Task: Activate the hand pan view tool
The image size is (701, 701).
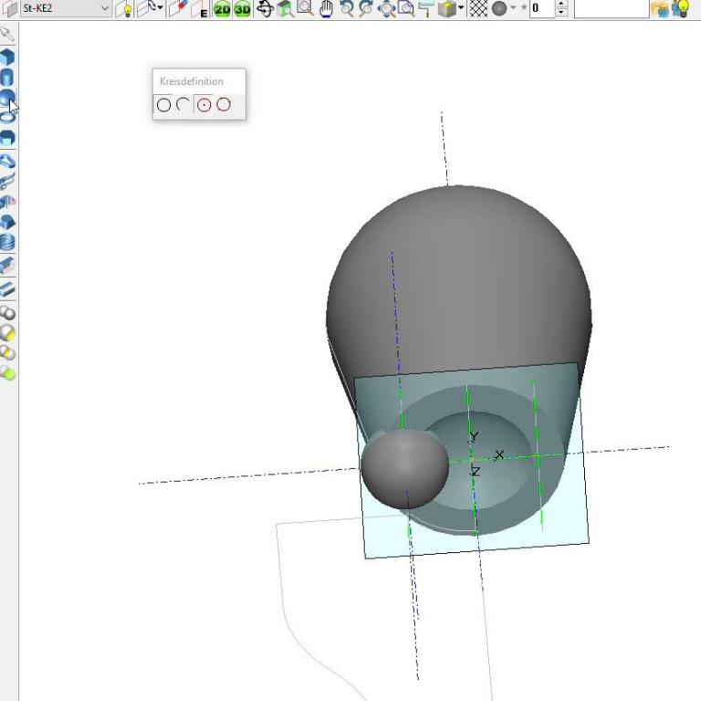Action: [x=326, y=9]
